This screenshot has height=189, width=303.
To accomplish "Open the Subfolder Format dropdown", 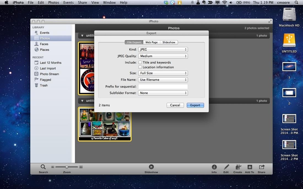I will point(163,93).
